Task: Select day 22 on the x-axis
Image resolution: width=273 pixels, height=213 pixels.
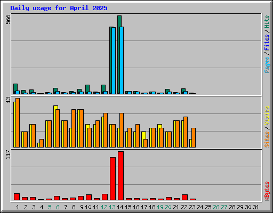Action: (184, 207)
